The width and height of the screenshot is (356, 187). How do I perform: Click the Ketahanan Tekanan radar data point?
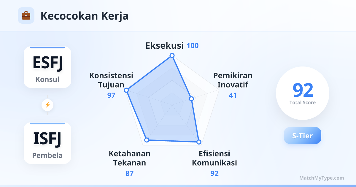(x=146, y=140)
